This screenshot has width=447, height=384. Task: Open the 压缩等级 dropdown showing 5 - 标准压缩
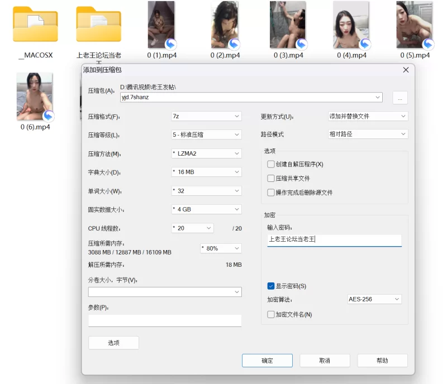[206, 135]
